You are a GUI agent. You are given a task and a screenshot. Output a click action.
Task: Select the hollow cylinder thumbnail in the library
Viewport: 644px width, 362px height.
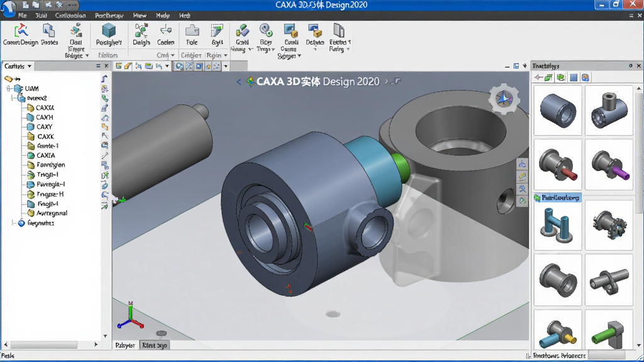tap(558, 110)
